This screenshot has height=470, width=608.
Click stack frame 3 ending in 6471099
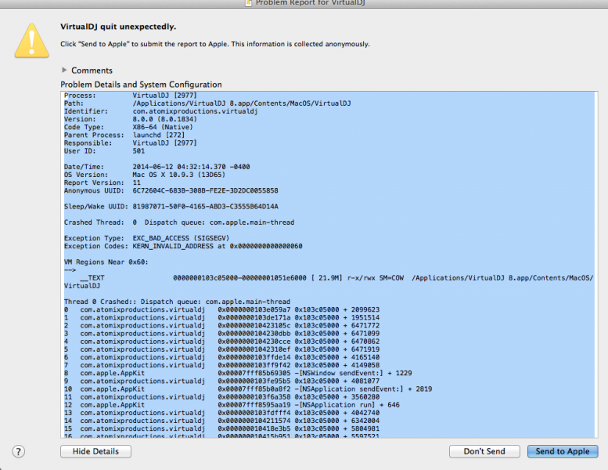pos(221,334)
